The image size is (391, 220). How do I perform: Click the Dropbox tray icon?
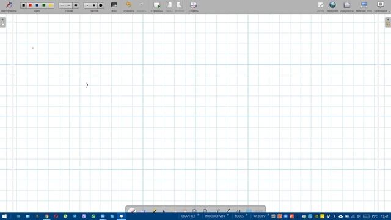(x=329, y=216)
